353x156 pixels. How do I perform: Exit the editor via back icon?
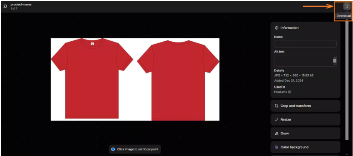click(5, 6)
